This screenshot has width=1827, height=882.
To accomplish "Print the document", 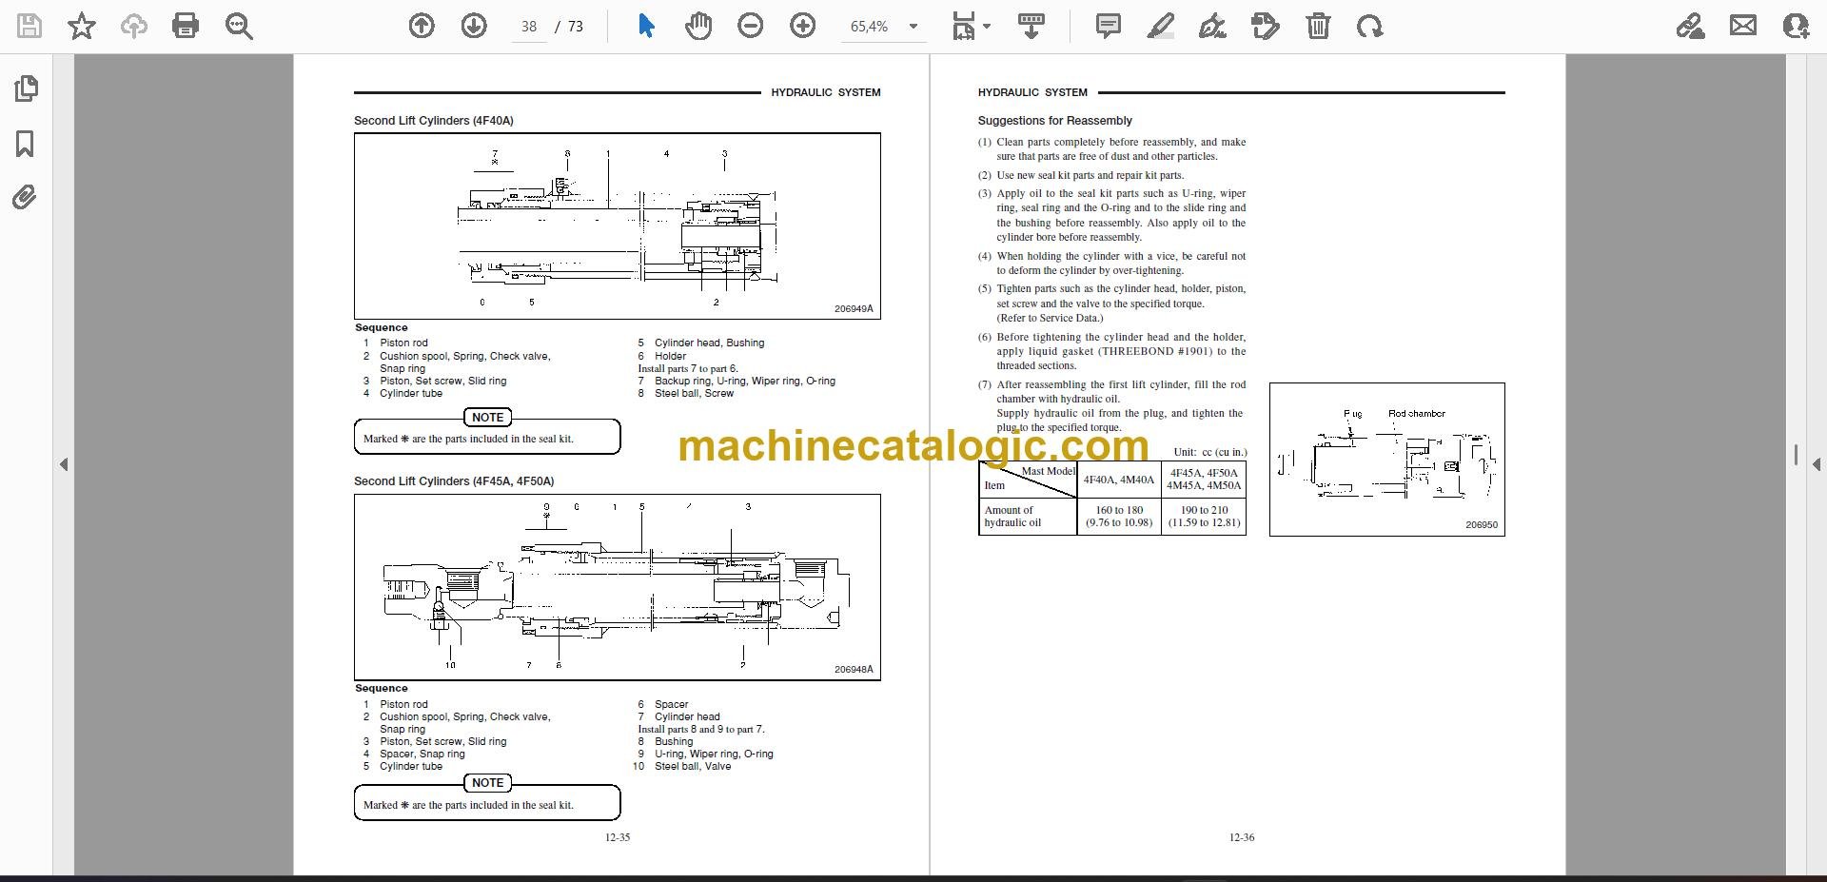I will (186, 26).
